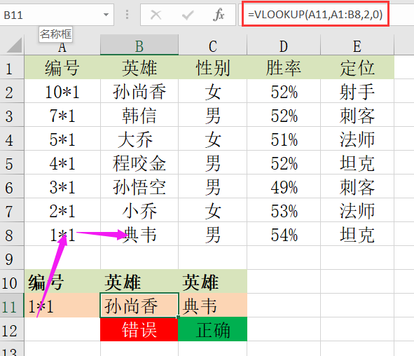The width and height of the screenshot is (414, 356).
Task: Select the 51% win rate cell
Action: [284, 139]
